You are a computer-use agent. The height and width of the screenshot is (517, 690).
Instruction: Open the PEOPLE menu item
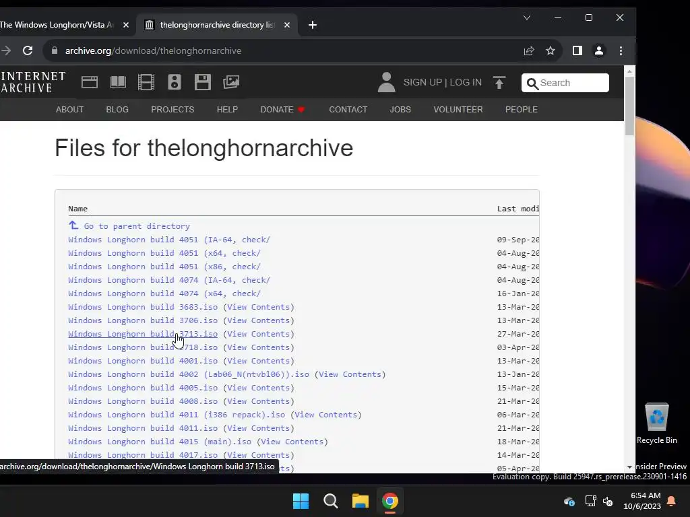point(522,110)
